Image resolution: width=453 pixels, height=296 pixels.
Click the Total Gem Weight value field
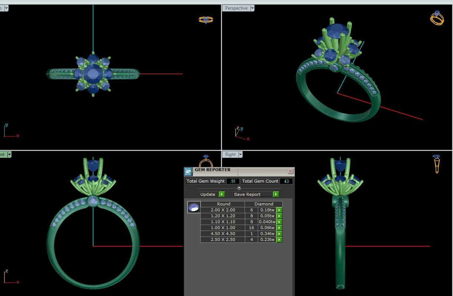(x=233, y=181)
